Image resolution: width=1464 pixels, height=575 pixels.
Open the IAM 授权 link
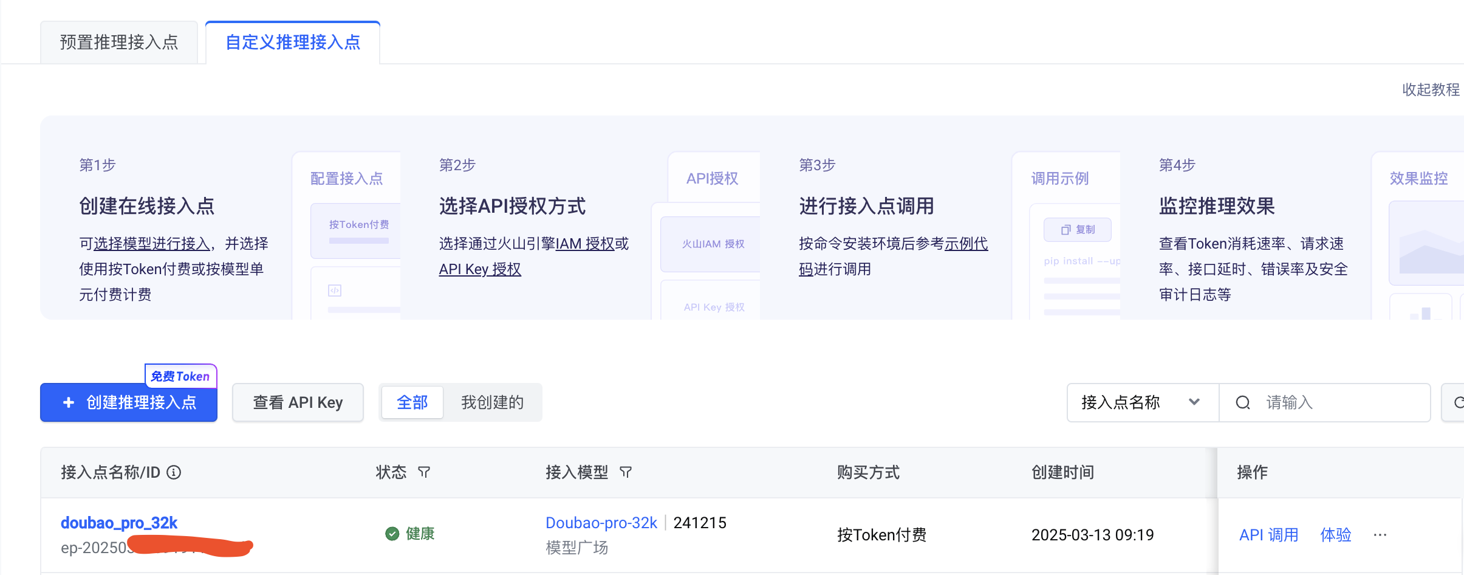click(x=585, y=244)
